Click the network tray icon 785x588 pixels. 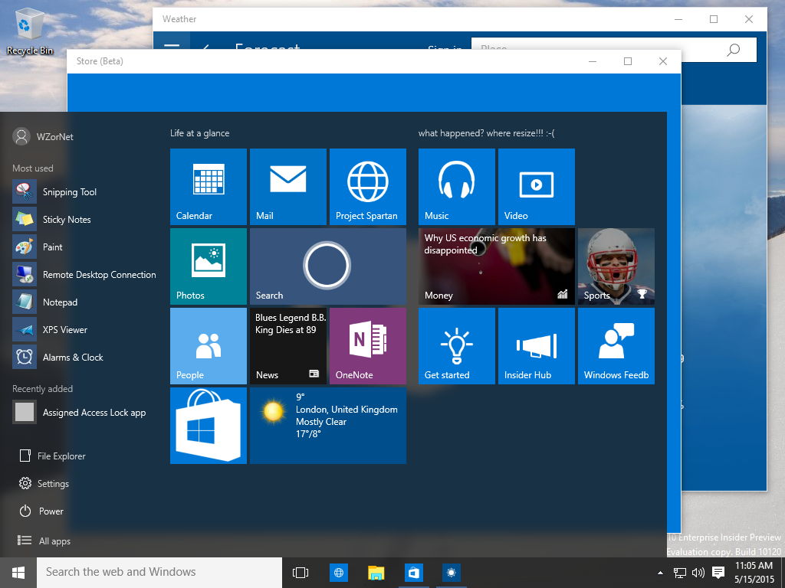point(679,573)
